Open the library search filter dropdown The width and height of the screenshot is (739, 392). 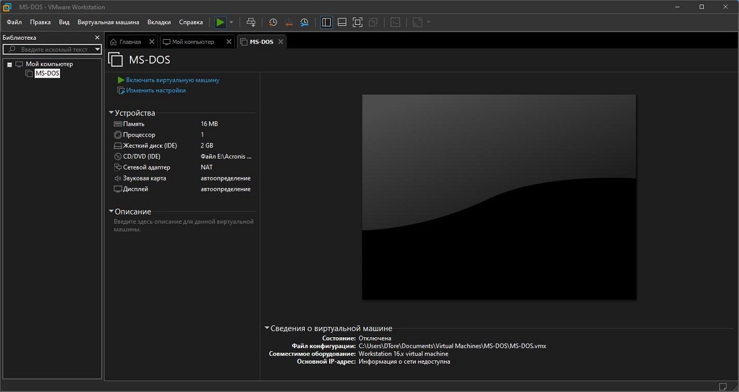pos(97,50)
